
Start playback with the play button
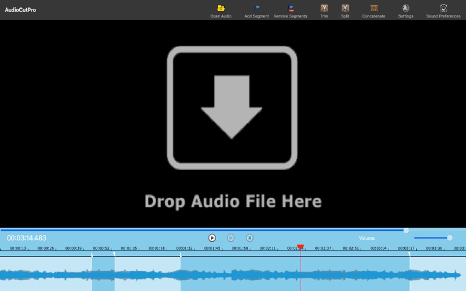(x=212, y=238)
